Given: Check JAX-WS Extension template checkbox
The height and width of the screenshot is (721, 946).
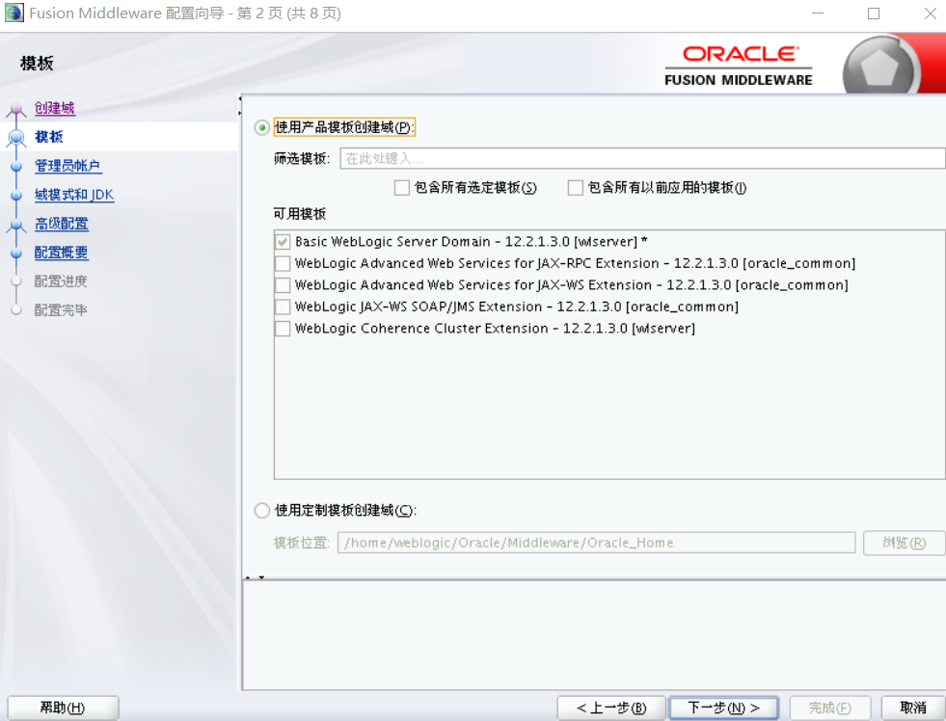Looking at the screenshot, I should [x=283, y=285].
